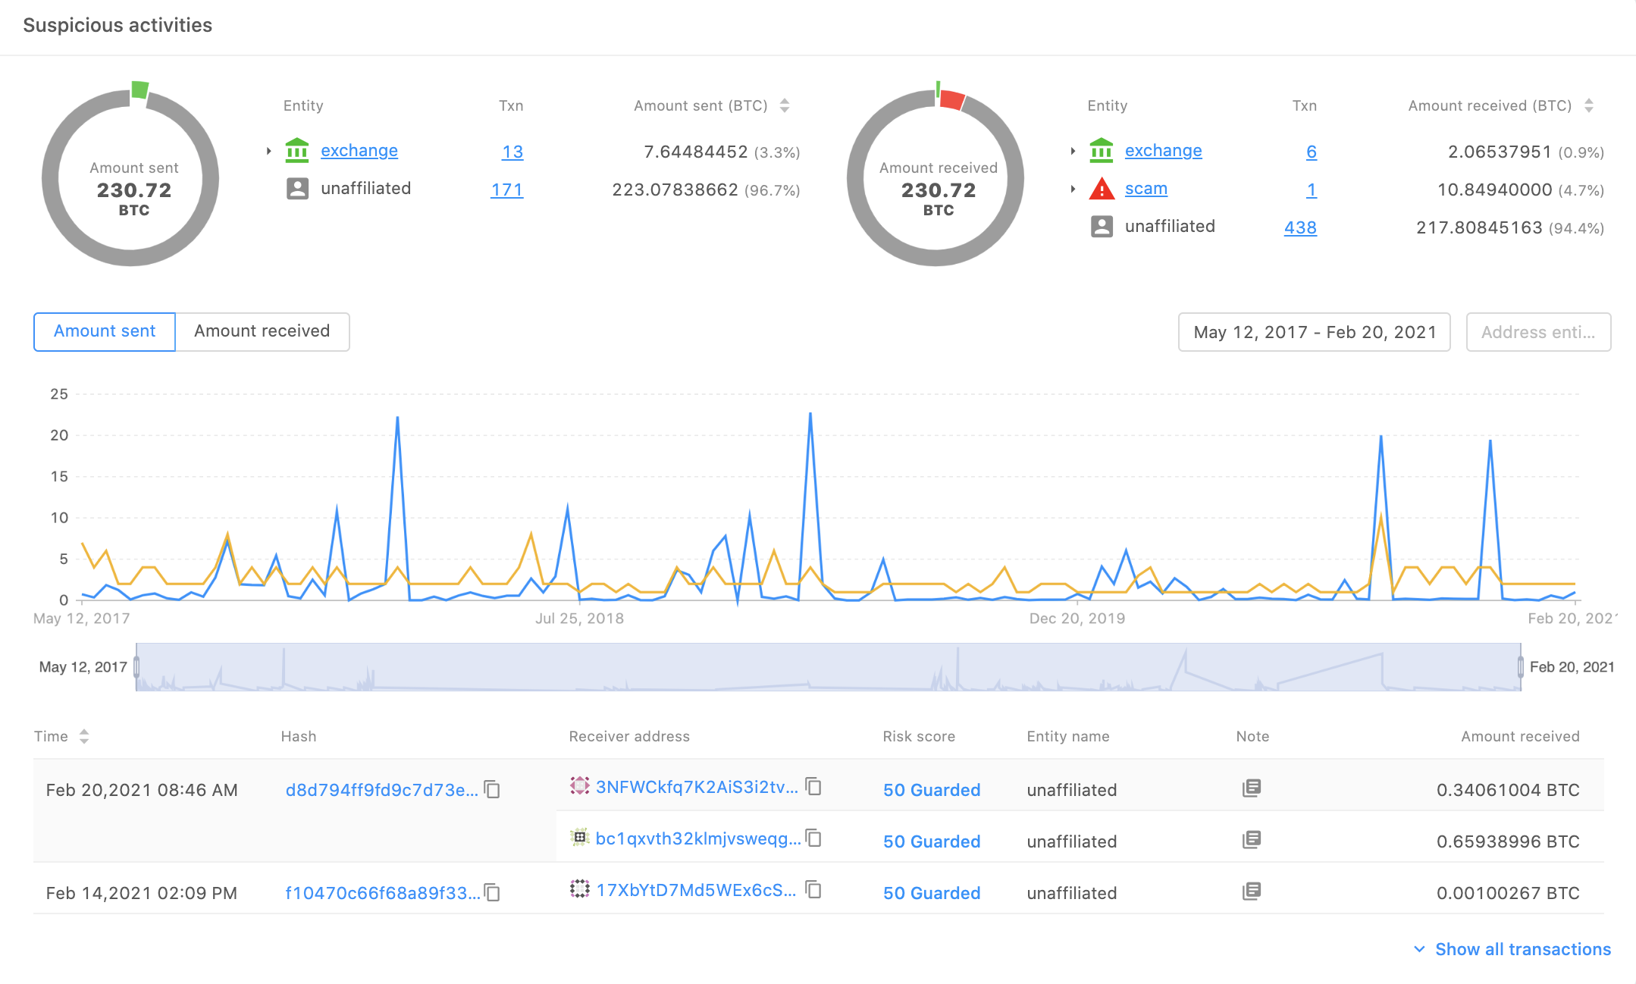The width and height of the screenshot is (1636, 984).
Task: Click the identicon beside address 17XbYtD7Md5WEx6cS...
Action: coord(579,890)
